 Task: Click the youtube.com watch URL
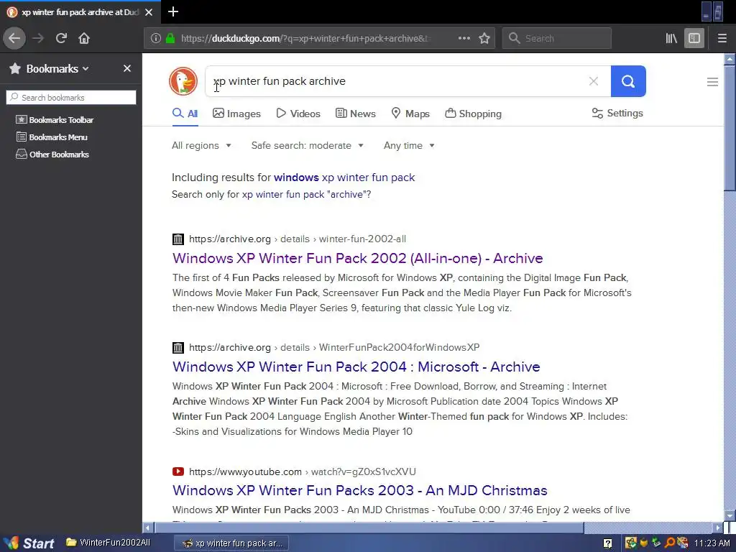303,471
